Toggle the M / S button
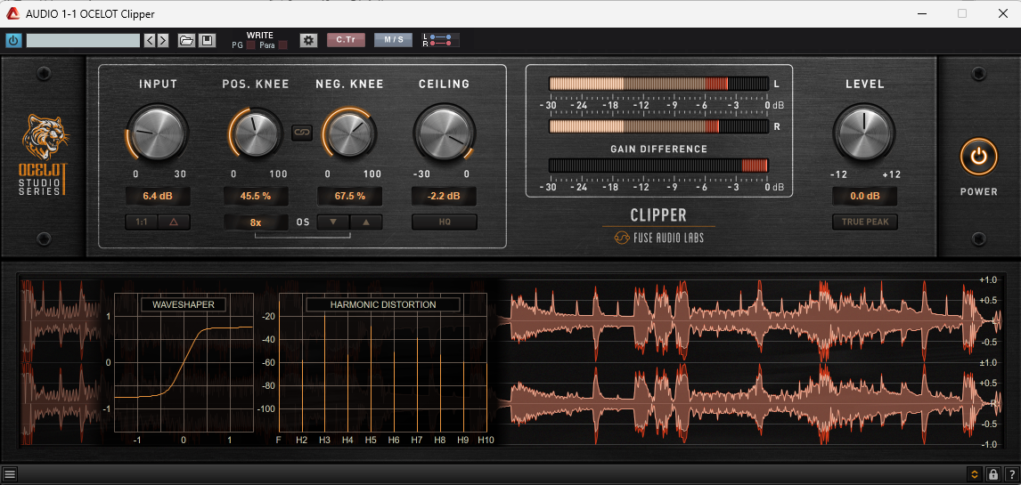 pos(393,40)
